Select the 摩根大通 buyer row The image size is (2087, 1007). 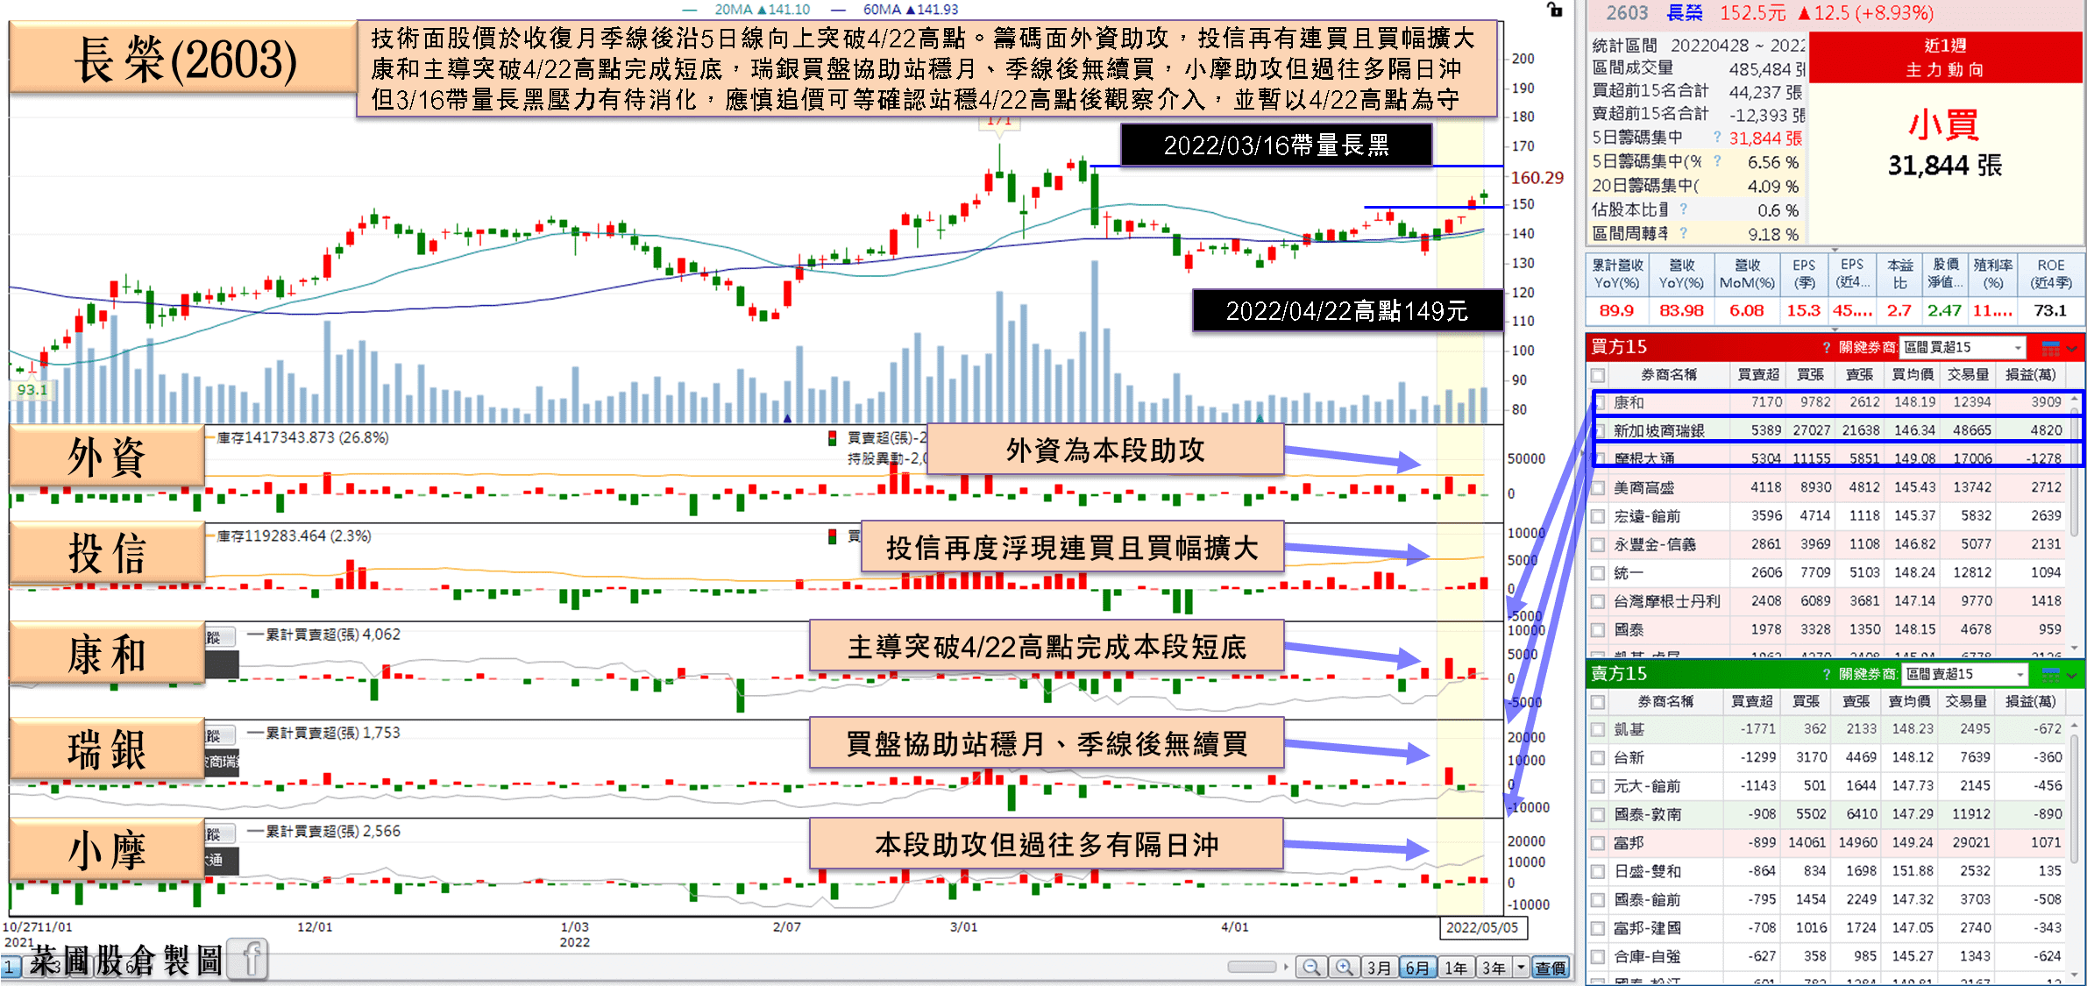tap(1828, 458)
